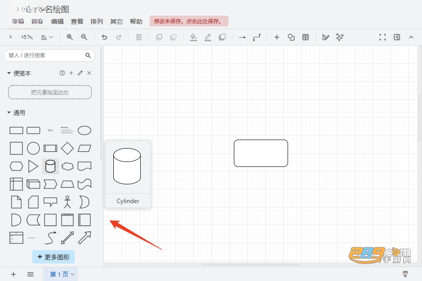Viewport: 422px width, 281px height.
Task: Select the note page shape
Action: tap(16, 202)
